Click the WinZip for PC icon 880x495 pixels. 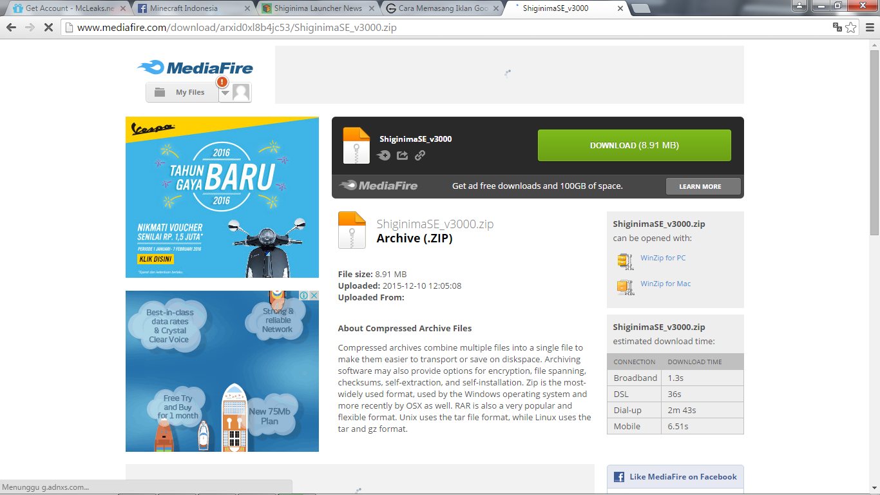(x=626, y=260)
